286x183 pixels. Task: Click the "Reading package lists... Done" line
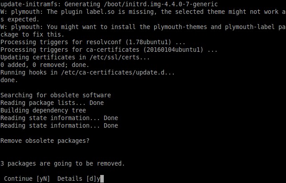tap(52, 103)
